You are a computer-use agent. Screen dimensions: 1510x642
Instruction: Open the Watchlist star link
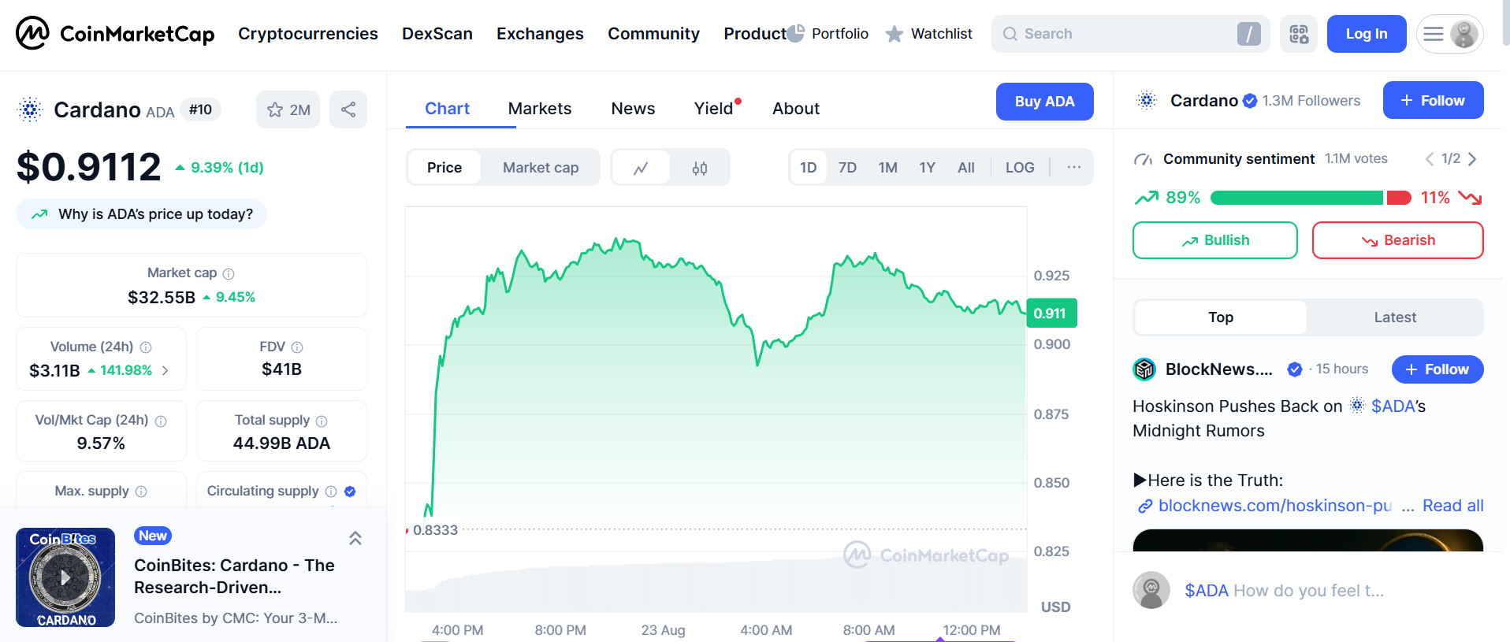point(929,34)
